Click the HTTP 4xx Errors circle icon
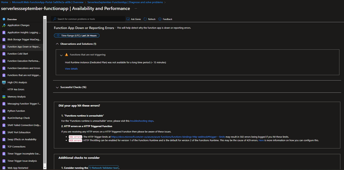Screen dimensions: 344x170 (x=4, y=89)
